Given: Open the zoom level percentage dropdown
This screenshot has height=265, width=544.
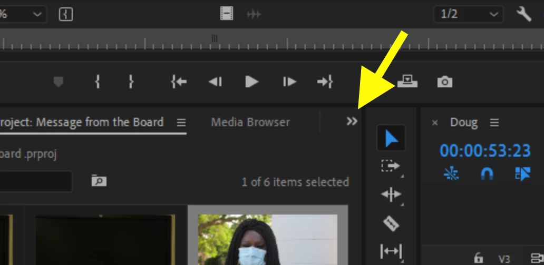Looking at the screenshot, I should pos(23,14).
